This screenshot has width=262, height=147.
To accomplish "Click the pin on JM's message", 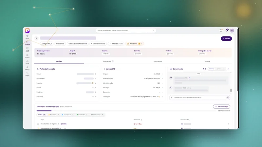I will (x=189, y=78).
